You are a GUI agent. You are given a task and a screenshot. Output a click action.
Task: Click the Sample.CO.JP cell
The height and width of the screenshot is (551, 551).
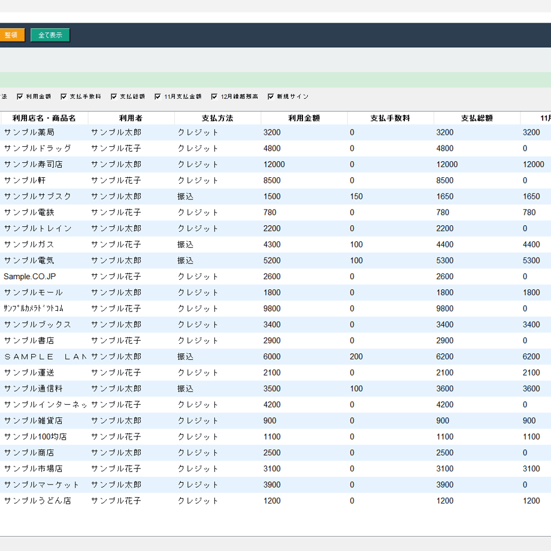pyautogui.click(x=30, y=277)
